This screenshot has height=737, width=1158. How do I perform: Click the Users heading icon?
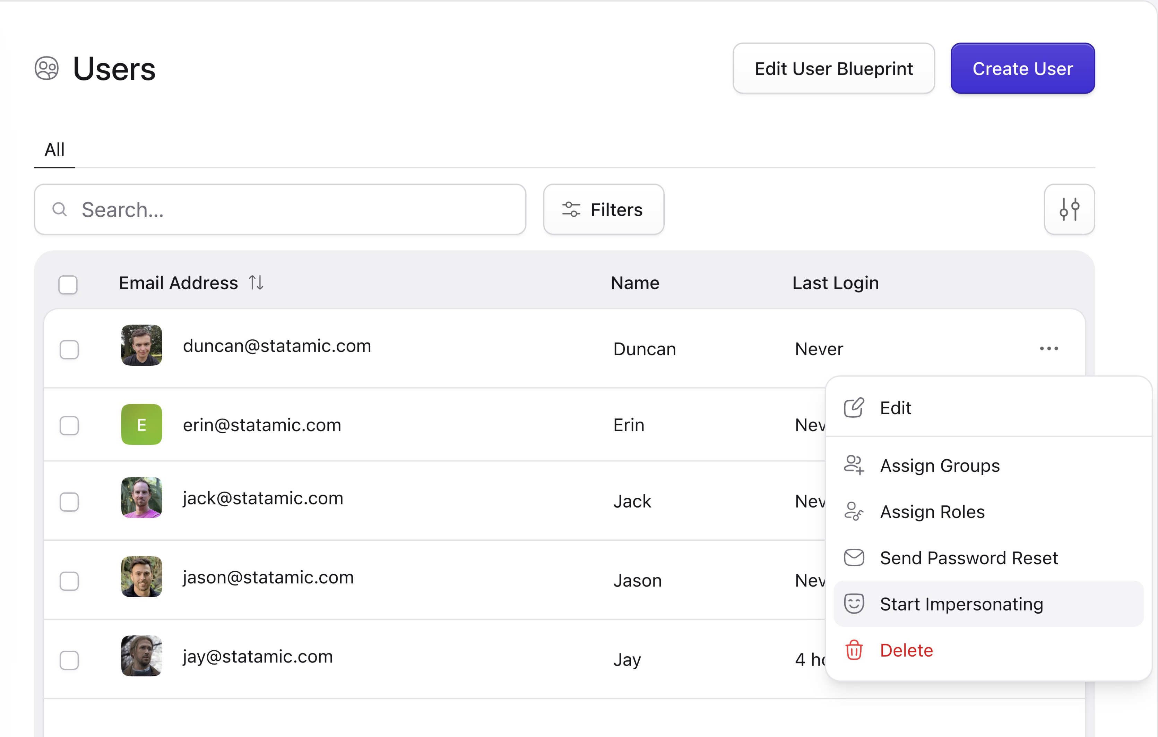coord(47,68)
